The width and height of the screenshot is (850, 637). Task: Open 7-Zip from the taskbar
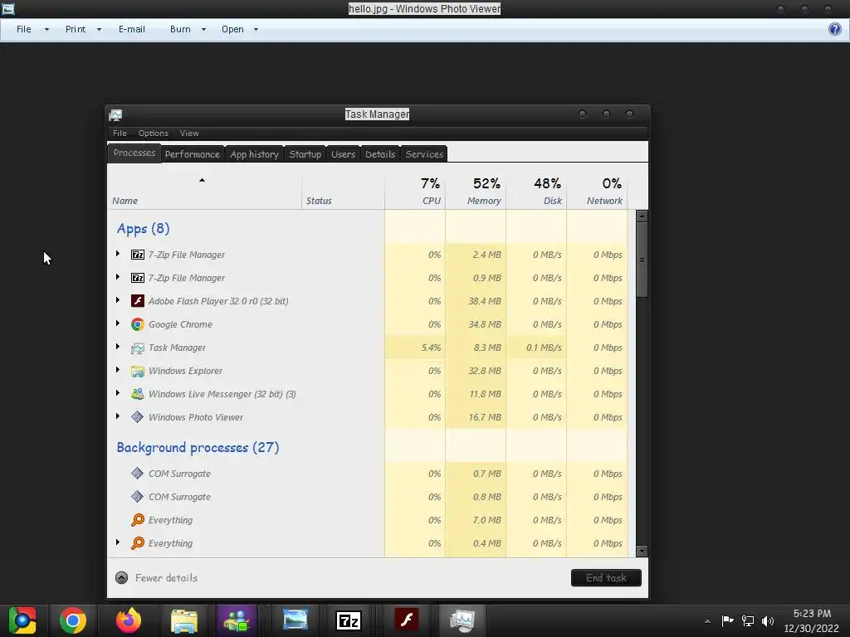coord(349,620)
